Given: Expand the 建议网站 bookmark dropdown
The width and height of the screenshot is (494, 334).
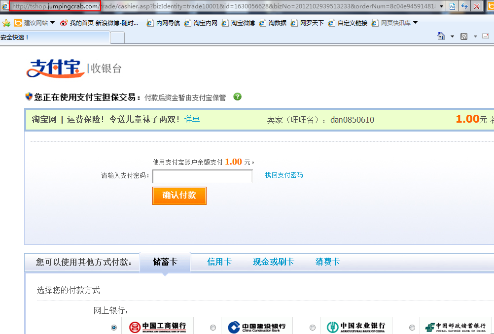Looking at the screenshot, I should 53,23.
